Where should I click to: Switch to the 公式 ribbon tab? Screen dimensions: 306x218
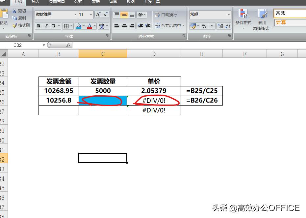tap(78, 2)
